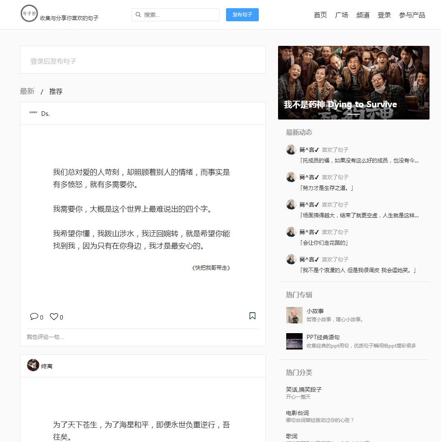Viewport: 441px width, 442px height.
Task: Open the Ds. username link
Action: coord(45,114)
